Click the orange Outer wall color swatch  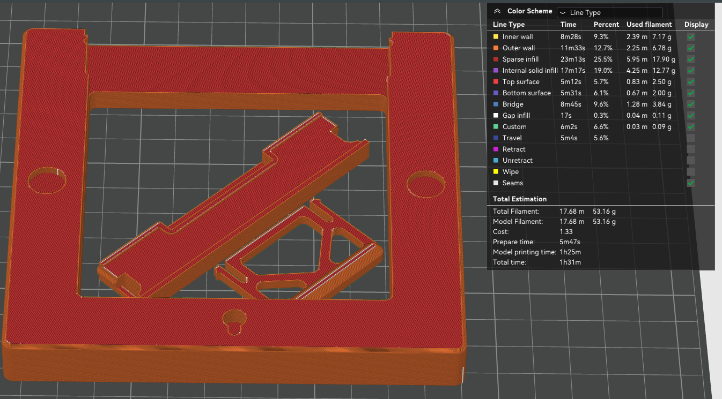(496, 48)
